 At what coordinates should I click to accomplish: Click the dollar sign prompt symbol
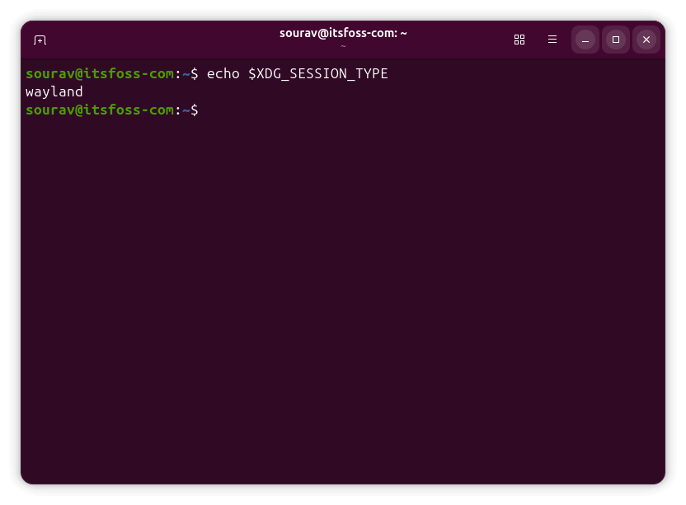[x=194, y=110]
